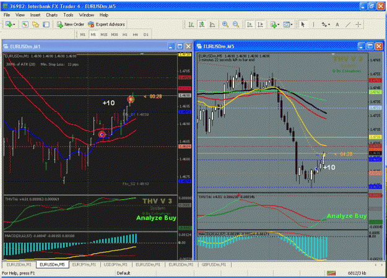Maximize the EURUSDm,M1 chart window

point(180,46)
